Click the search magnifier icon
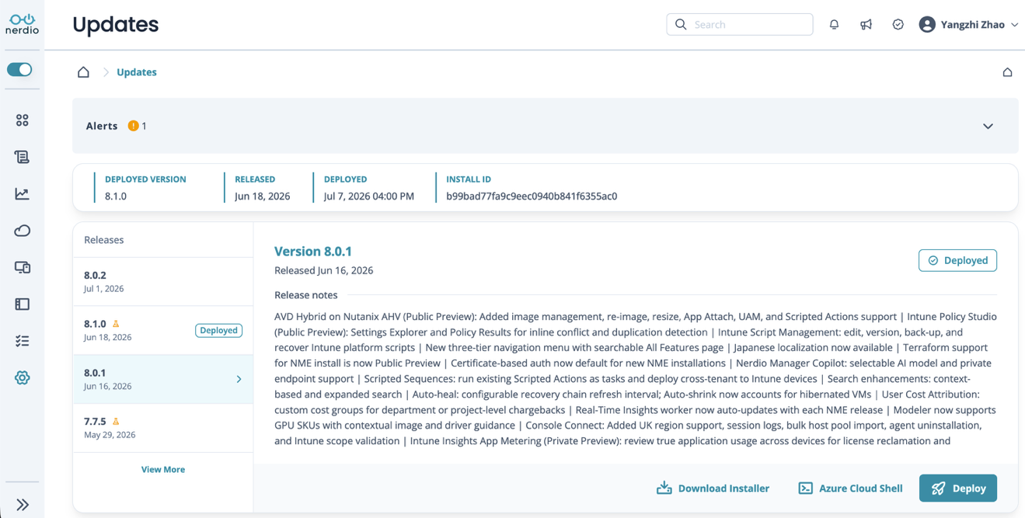1025x518 pixels. [681, 25]
